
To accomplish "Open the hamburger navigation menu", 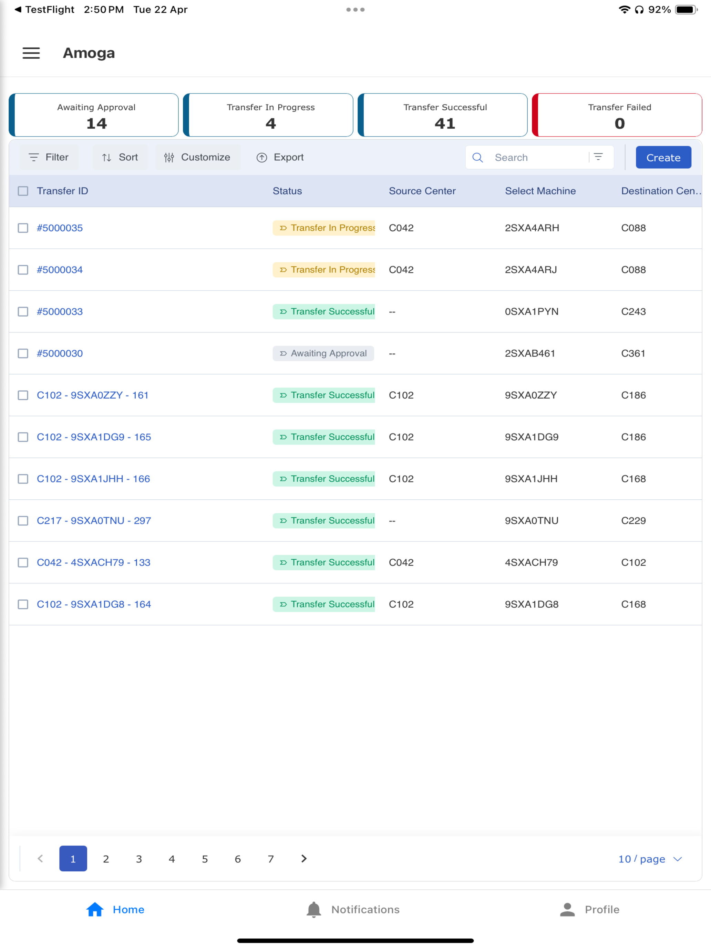I will coord(31,53).
